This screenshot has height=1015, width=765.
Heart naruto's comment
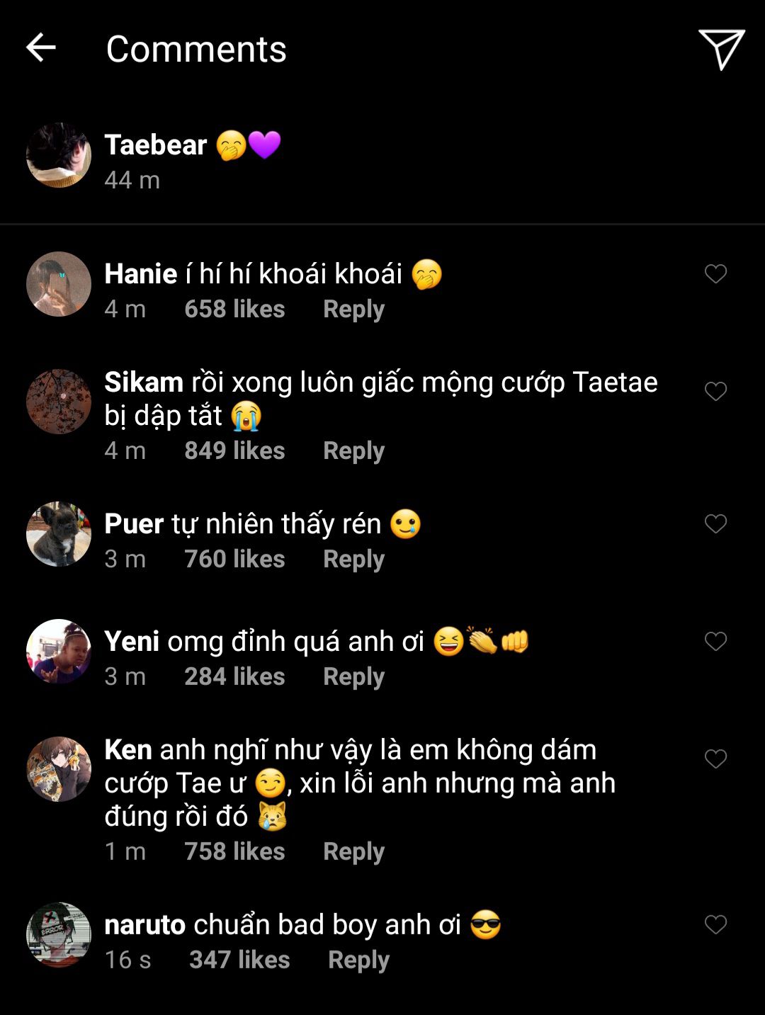[715, 924]
